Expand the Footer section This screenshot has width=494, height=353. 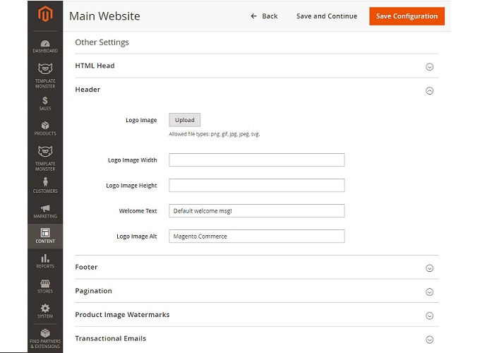click(x=429, y=268)
